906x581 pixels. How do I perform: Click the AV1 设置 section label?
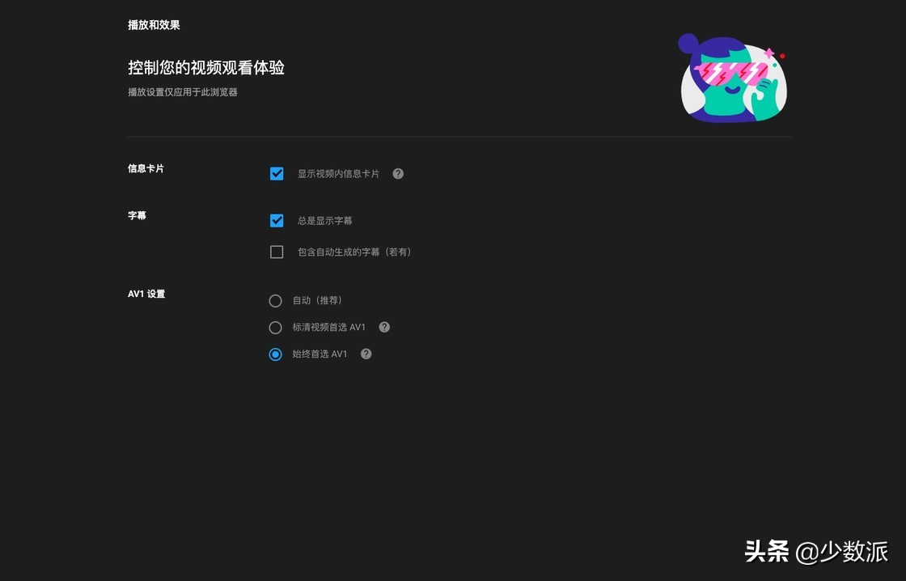(146, 294)
